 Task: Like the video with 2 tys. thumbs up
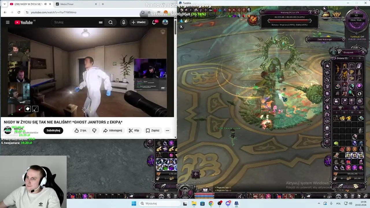pyautogui.click(x=81, y=131)
